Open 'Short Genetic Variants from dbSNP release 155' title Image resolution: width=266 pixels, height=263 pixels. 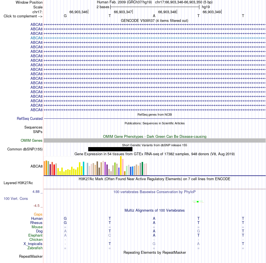coord(155,145)
